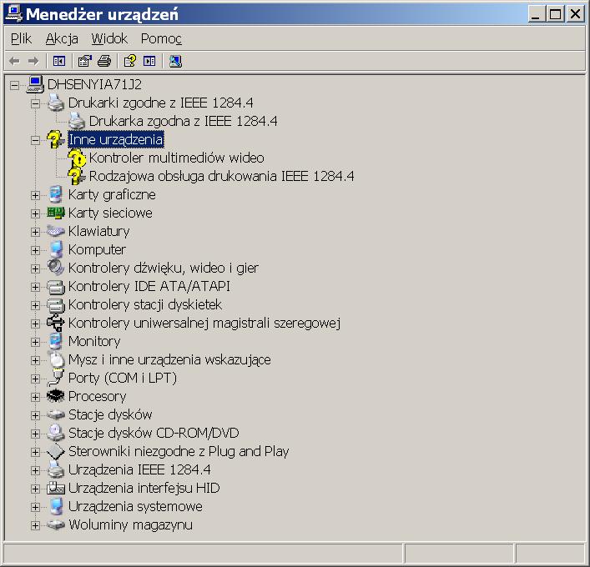This screenshot has width=590, height=567.
Task: Select the Urządzenia systemowe label
Action: (135, 506)
